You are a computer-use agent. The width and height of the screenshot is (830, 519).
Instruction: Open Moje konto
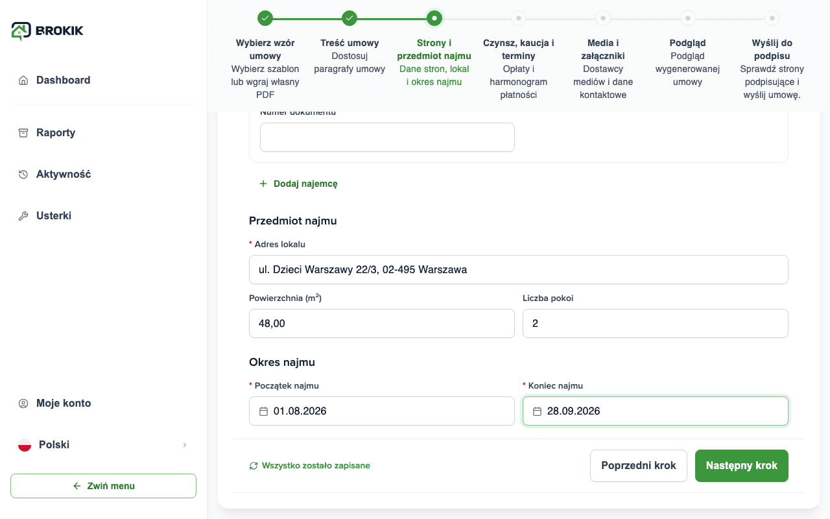click(x=104, y=404)
